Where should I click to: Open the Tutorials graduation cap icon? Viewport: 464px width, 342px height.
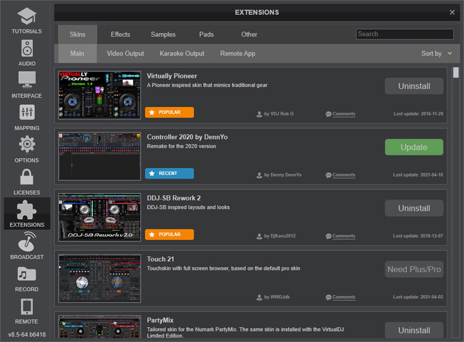(26, 16)
